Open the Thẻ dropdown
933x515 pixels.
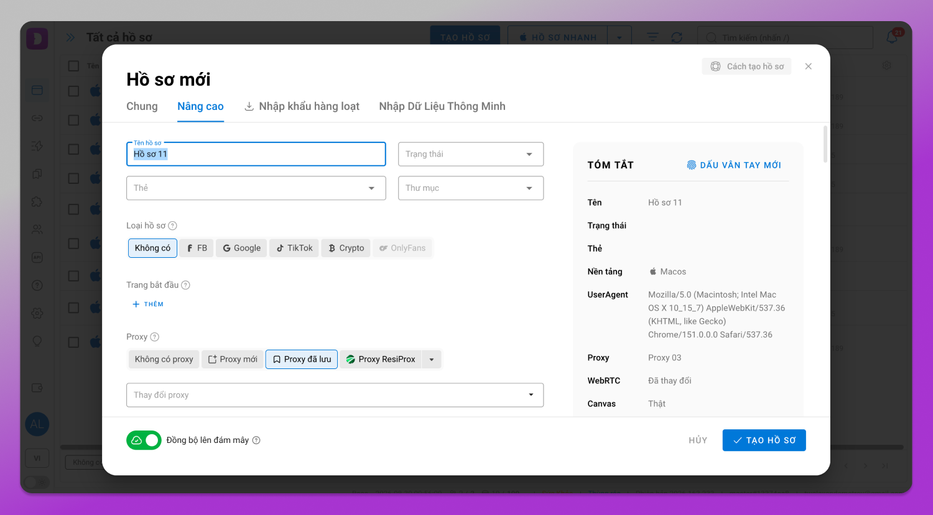tap(256, 188)
